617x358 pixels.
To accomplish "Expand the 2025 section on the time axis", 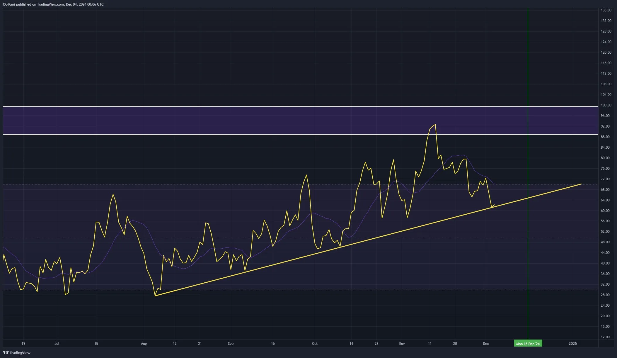I will [x=573, y=343].
